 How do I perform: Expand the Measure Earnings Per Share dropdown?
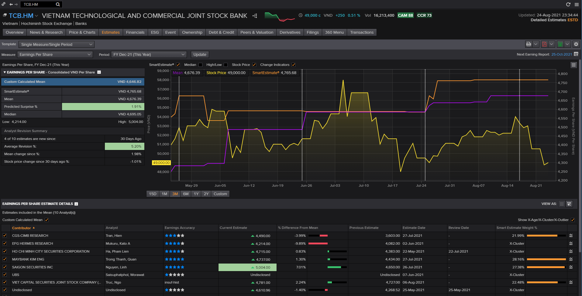(55, 55)
